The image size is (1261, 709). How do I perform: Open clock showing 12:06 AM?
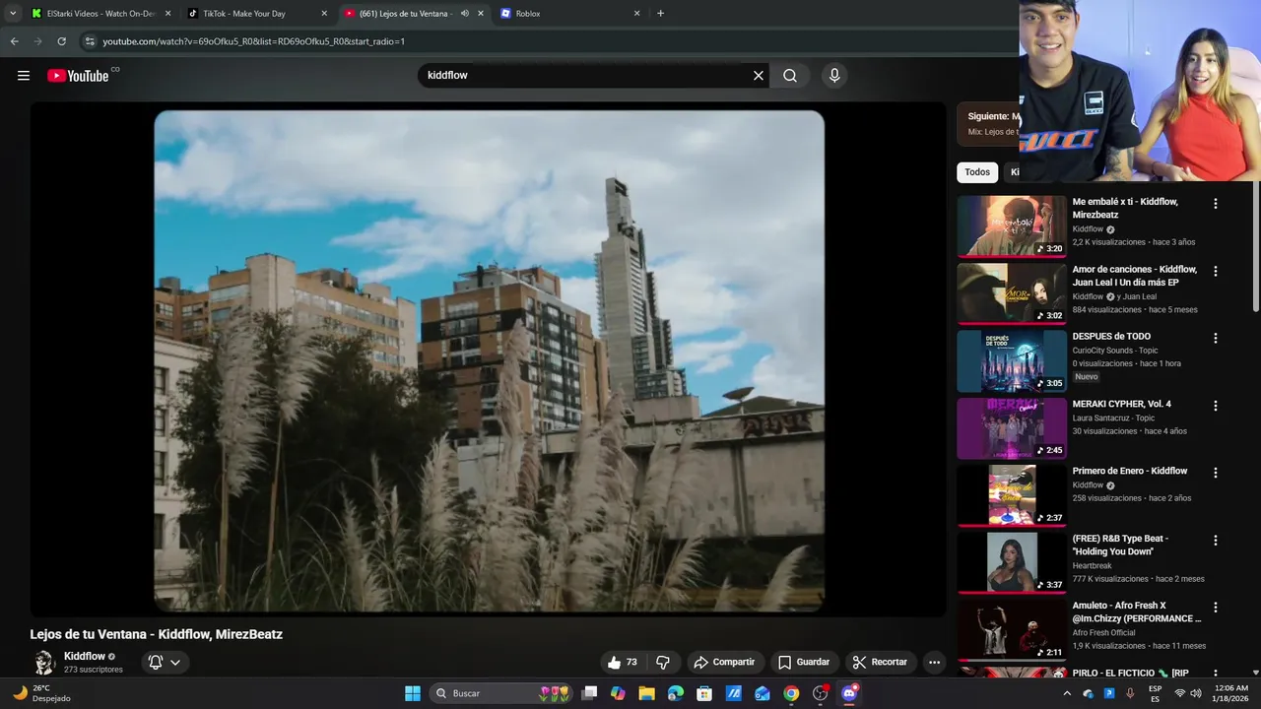tap(1231, 693)
